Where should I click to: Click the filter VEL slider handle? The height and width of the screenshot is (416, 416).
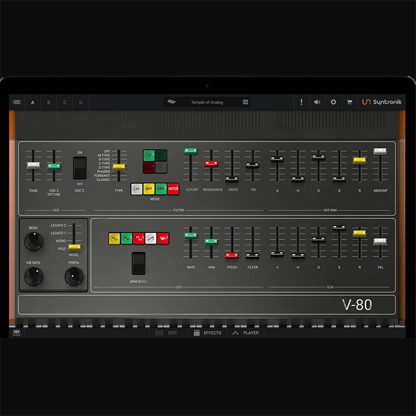coord(253,165)
